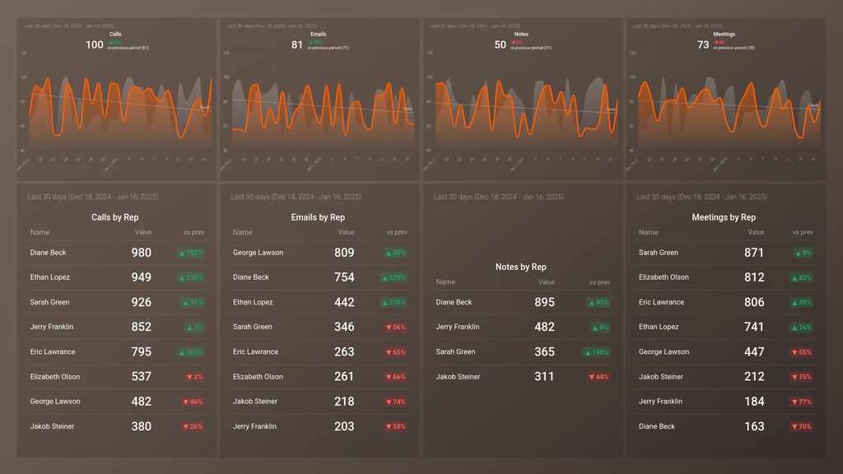This screenshot has width=843, height=474.
Task: Click the 528% badge in Emails by Rep
Action: tap(394, 277)
